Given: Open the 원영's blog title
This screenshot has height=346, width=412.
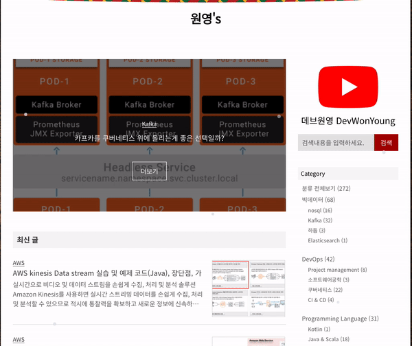Looking at the screenshot, I should point(206,19).
